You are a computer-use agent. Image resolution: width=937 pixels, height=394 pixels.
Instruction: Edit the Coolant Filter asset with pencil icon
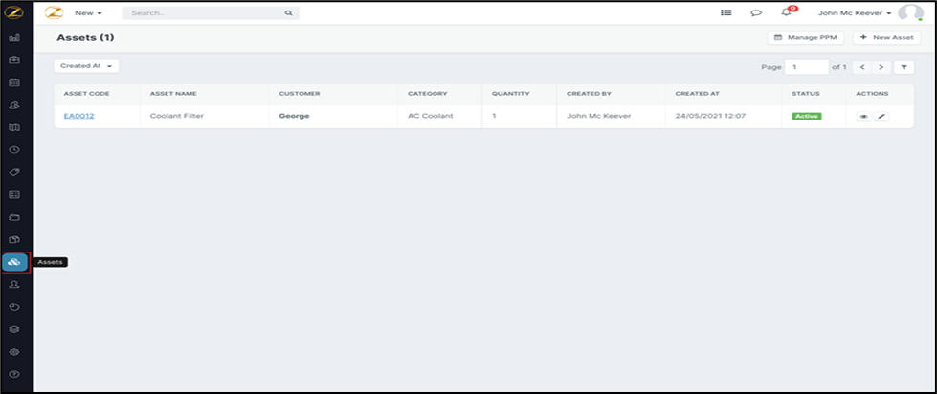pyautogui.click(x=881, y=117)
